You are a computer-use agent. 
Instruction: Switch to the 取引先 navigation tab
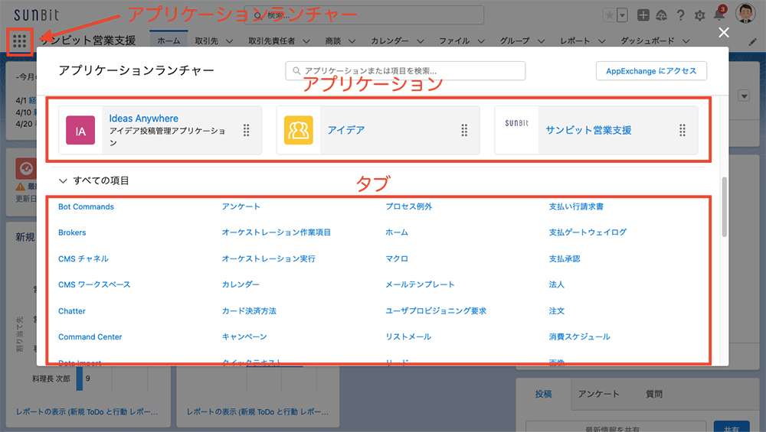[207, 41]
